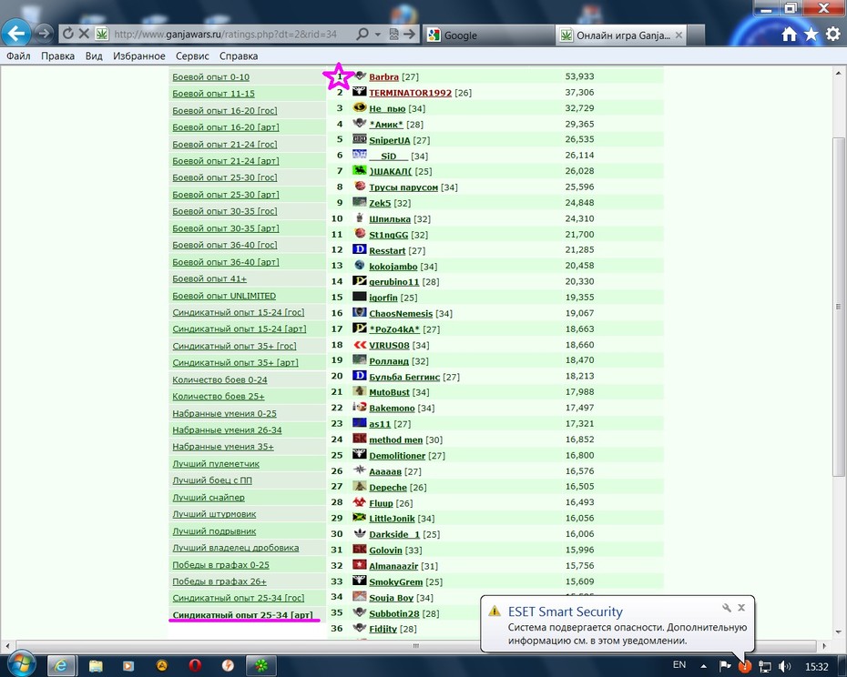Viewport: 847px width, 677px height.
Task: Open rating Победы в графах 26+
Action: (219, 581)
